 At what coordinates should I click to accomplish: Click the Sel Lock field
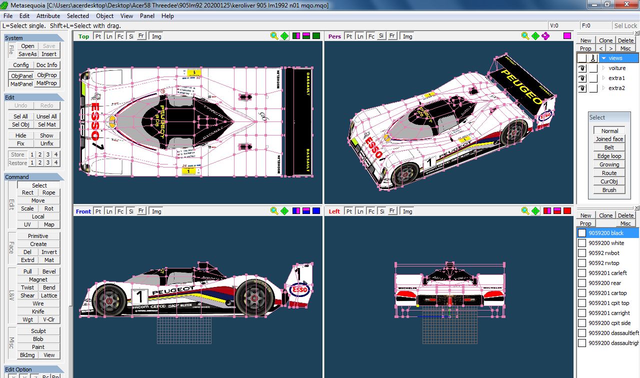625,25
